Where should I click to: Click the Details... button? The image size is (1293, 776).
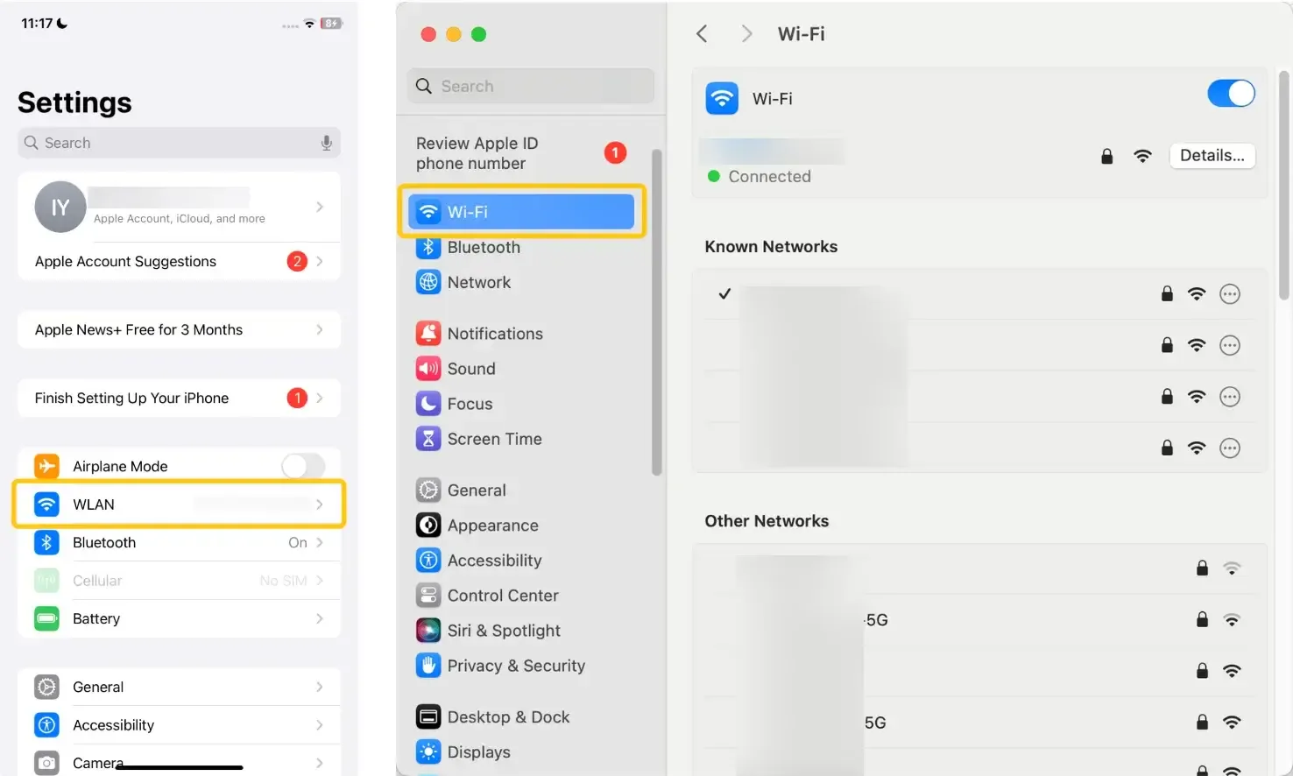[x=1212, y=156]
